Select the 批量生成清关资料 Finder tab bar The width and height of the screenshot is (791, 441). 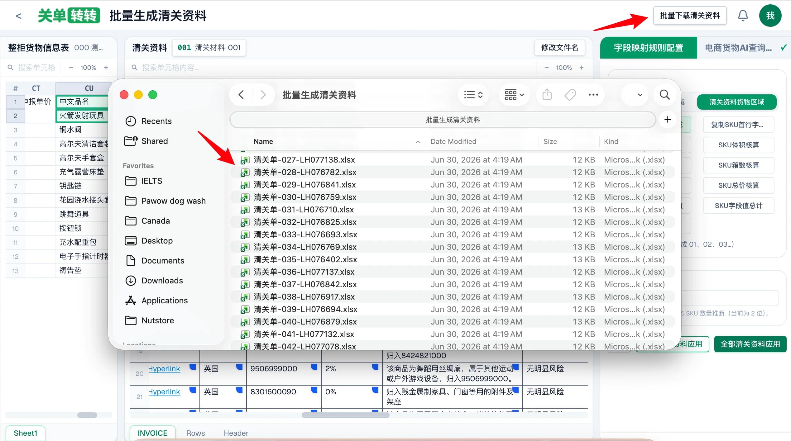point(443,120)
